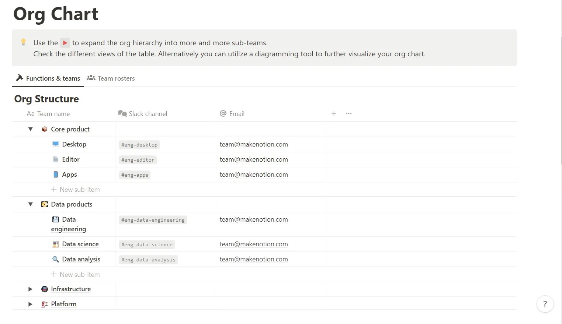Open the Data science email link

point(254,244)
